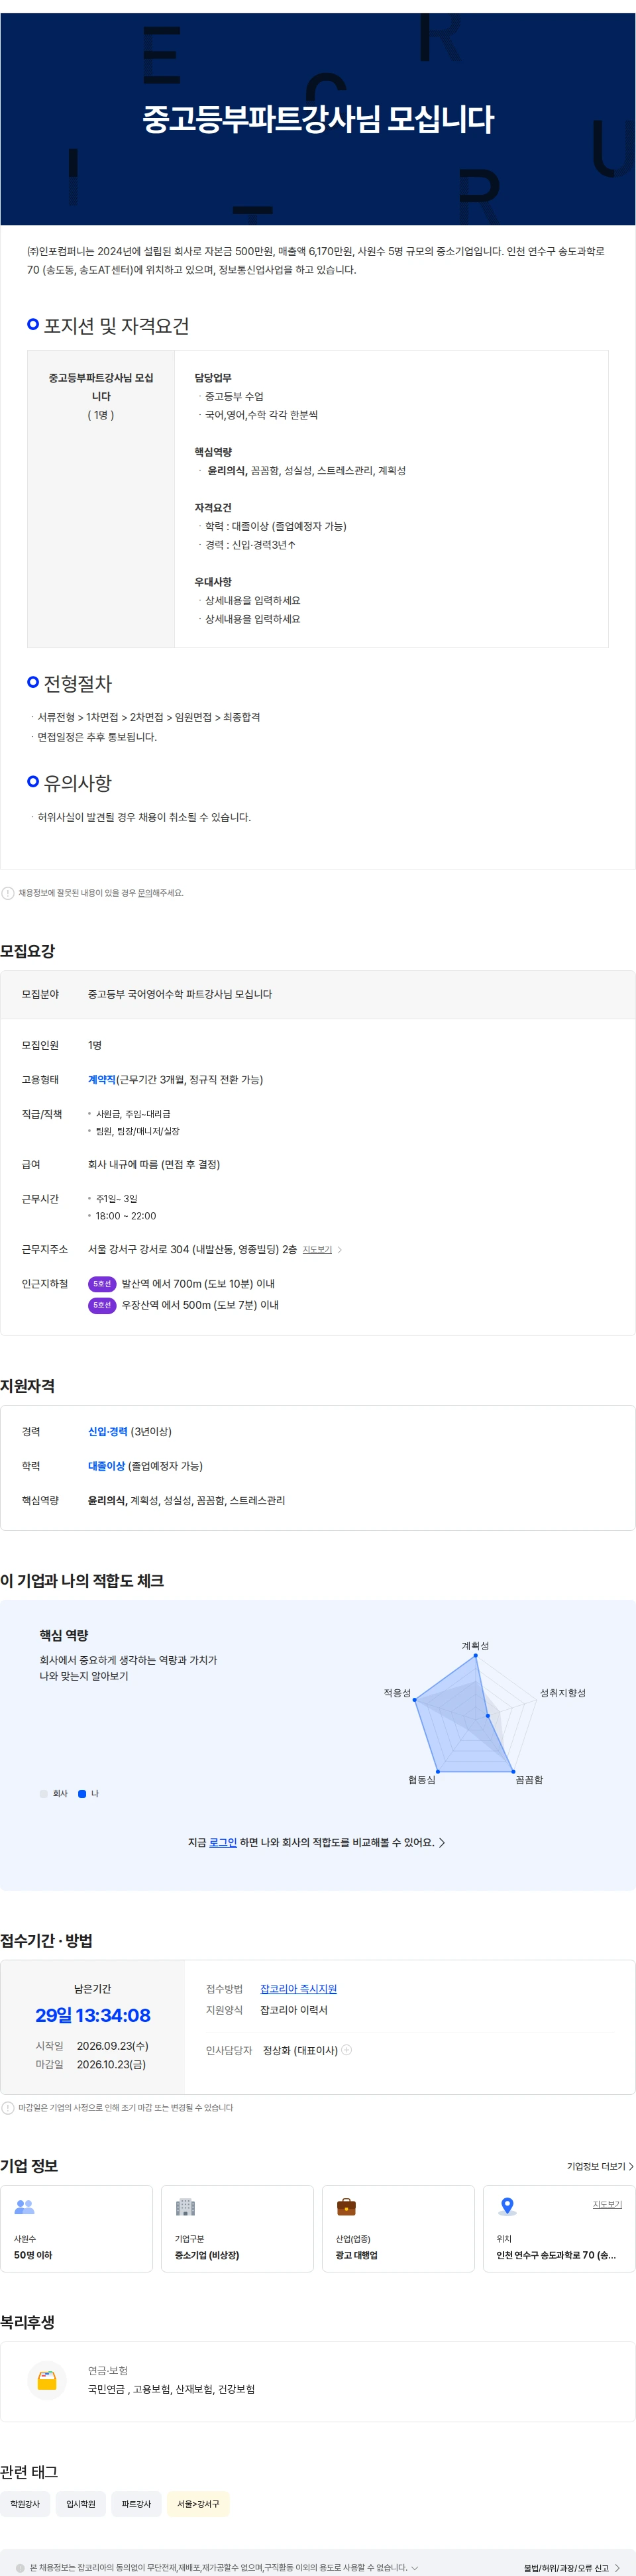Click the remaining time 29일 countdown
The height and width of the screenshot is (2576, 636).
[93, 2015]
